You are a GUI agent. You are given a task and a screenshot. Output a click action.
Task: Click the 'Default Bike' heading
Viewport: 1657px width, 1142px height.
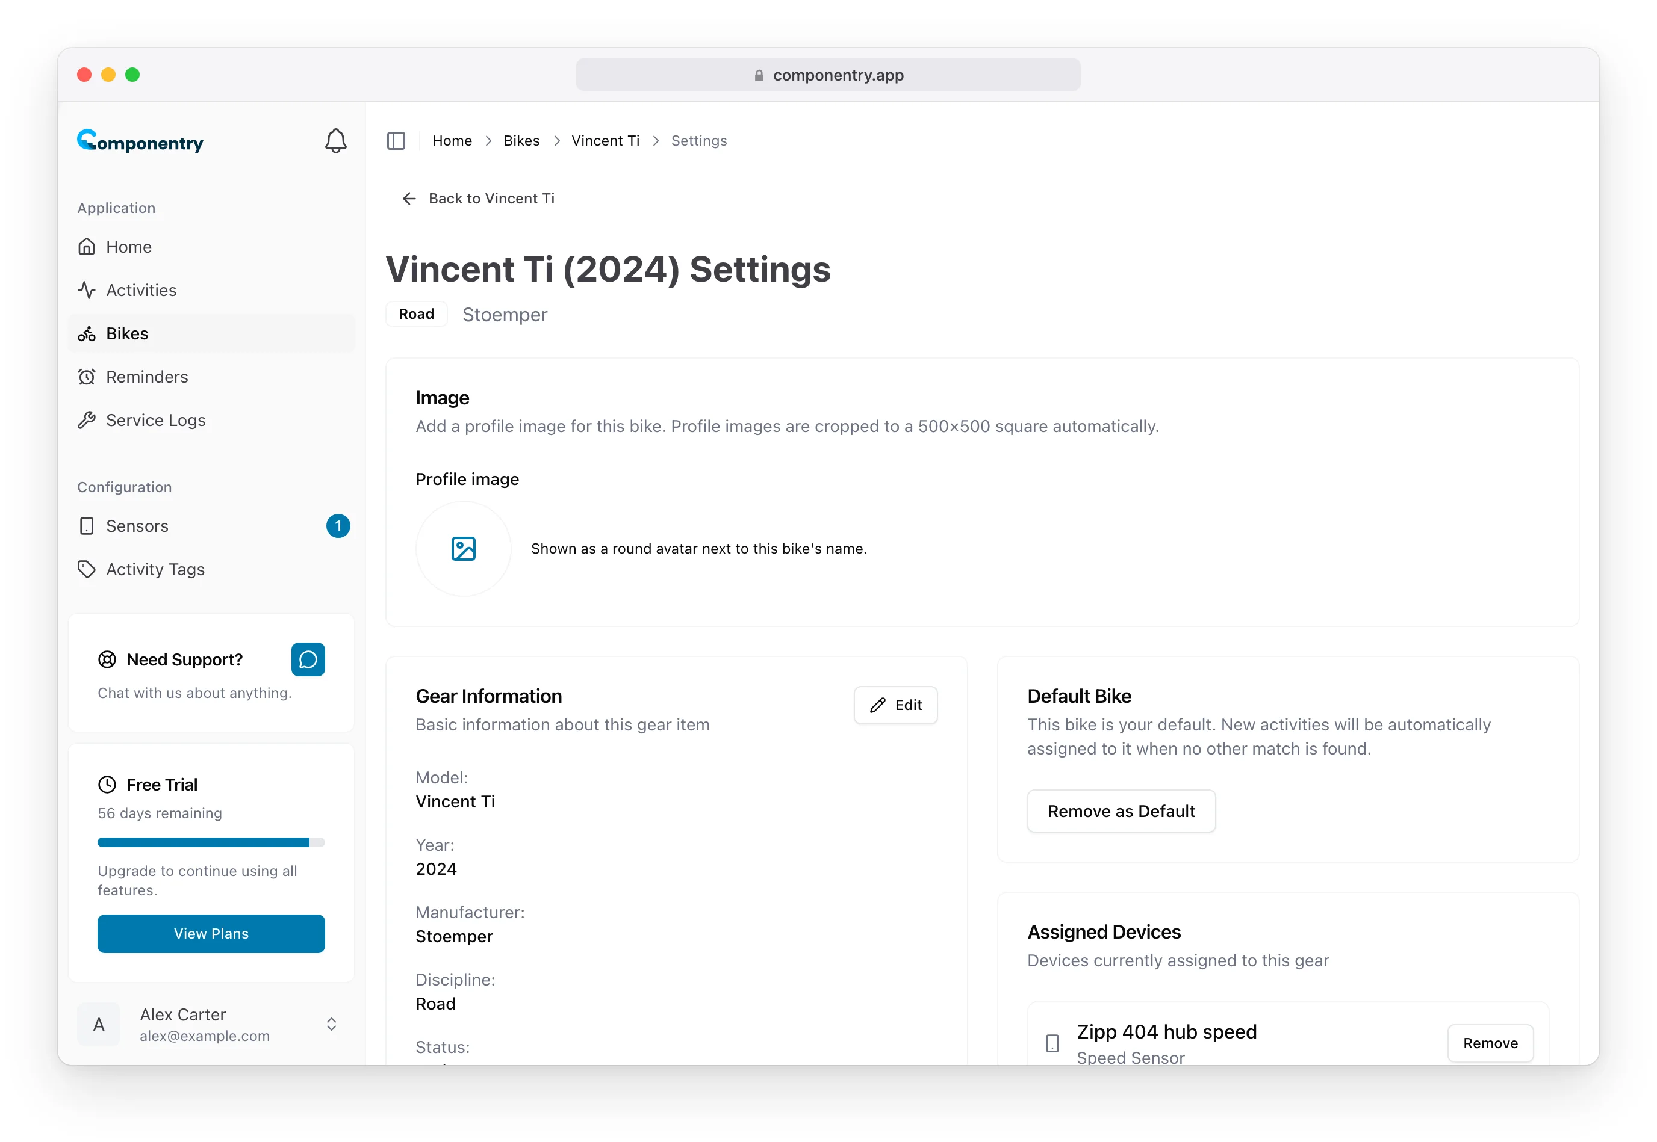tap(1079, 696)
